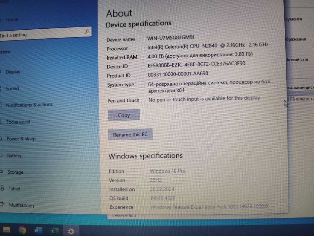This screenshot has height=236, width=314.
Task: Select the Windows Feature Experience Pack text
Action: pos(209,207)
